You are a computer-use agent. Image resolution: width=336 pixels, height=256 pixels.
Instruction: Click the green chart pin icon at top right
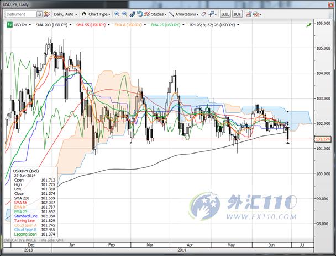(309, 25)
